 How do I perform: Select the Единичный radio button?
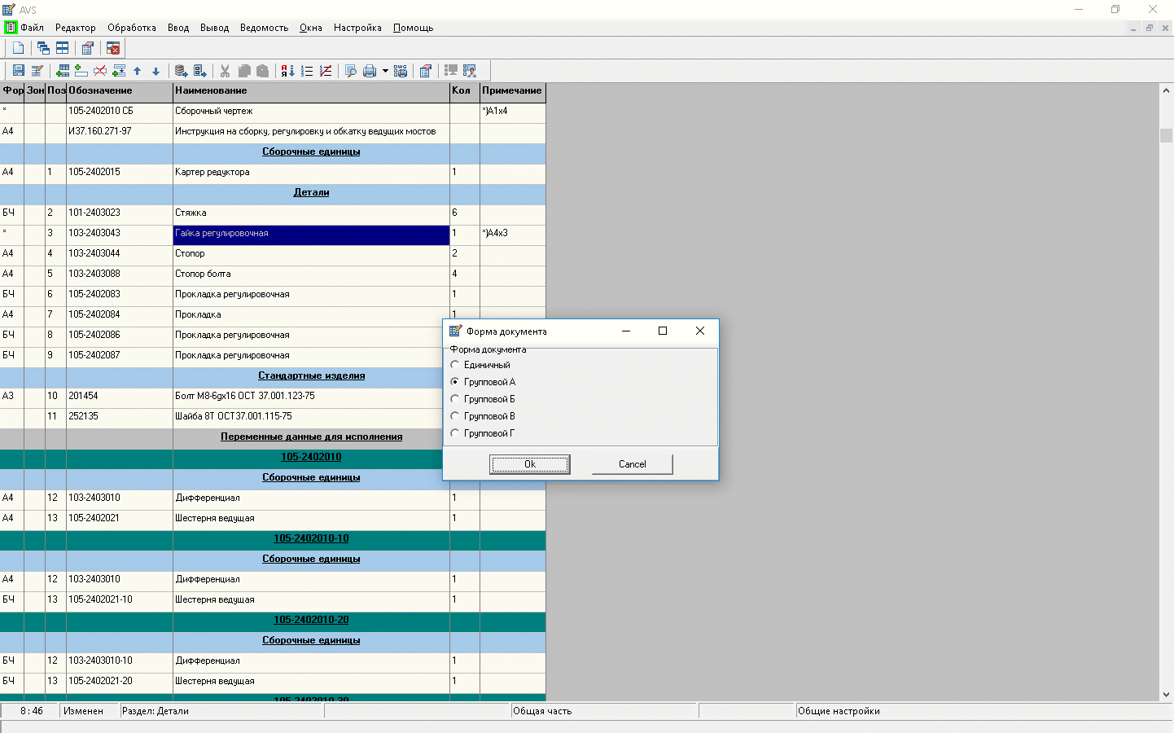tap(455, 365)
